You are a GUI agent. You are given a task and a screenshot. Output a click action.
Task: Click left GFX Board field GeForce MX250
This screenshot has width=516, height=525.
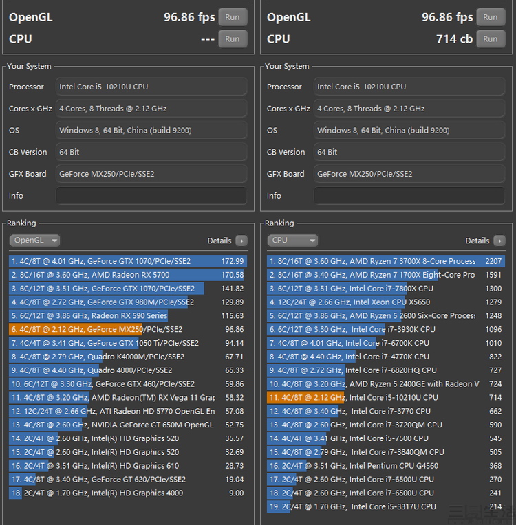[x=151, y=174]
